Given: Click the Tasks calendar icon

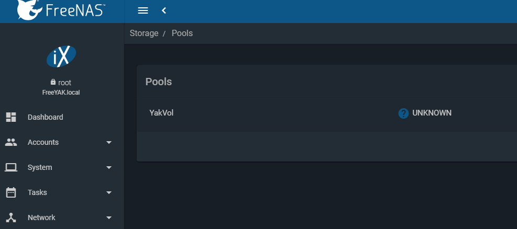Looking at the screenshot, I should pos(11,192).
